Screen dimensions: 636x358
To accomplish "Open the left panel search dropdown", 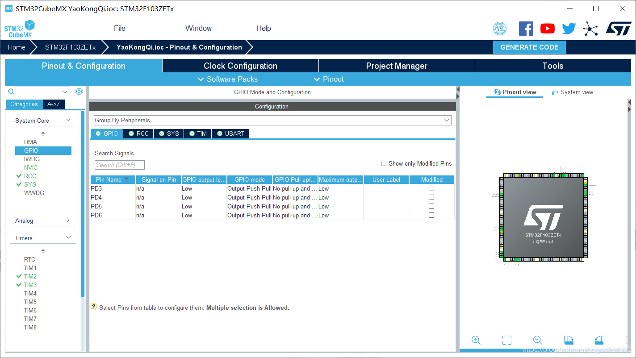I will (x=65, y=92).
